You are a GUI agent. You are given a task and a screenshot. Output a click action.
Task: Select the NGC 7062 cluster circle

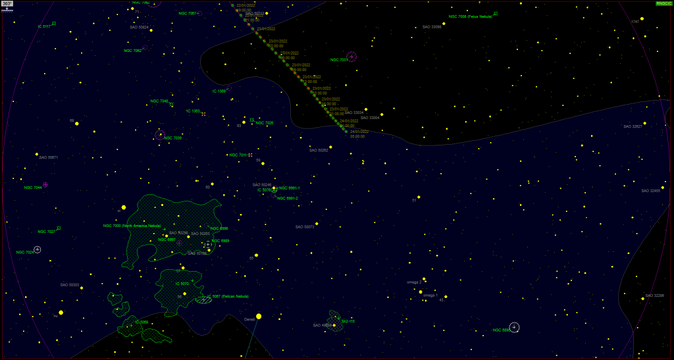click(145, 47)
